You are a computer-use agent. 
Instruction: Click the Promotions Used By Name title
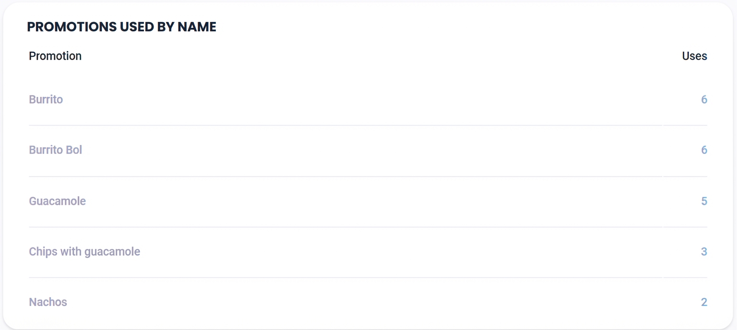[x=121, y=27]
